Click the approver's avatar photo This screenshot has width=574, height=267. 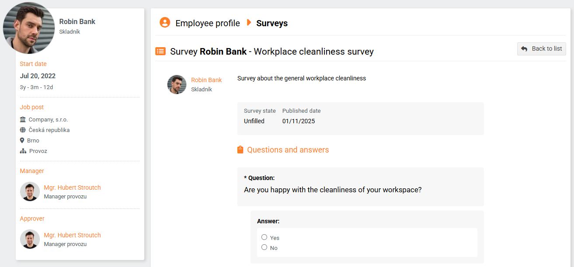[x=30, y=239]
